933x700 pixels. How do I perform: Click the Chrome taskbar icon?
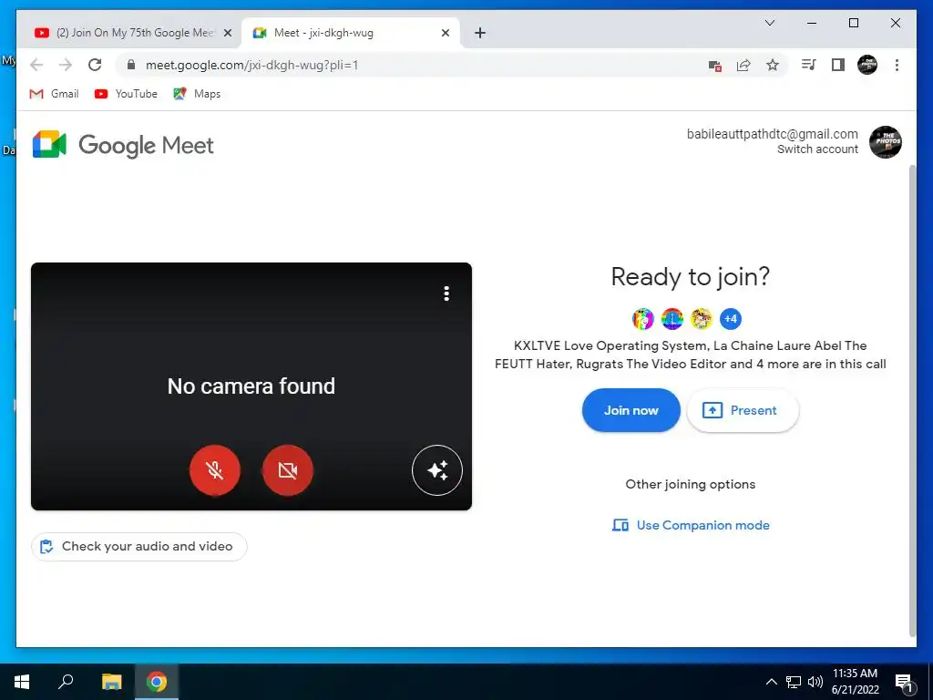[157, 682]
